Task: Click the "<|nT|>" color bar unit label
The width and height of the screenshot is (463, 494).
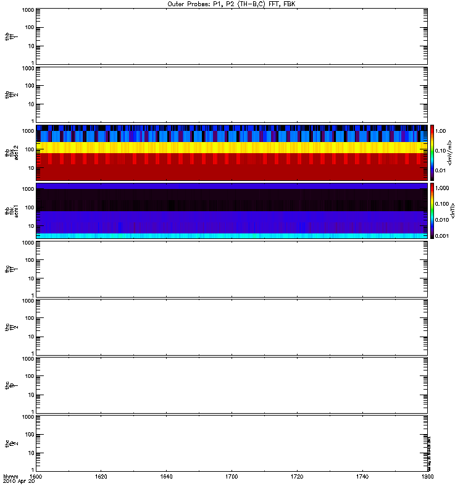Action: (x=453, y=211)
